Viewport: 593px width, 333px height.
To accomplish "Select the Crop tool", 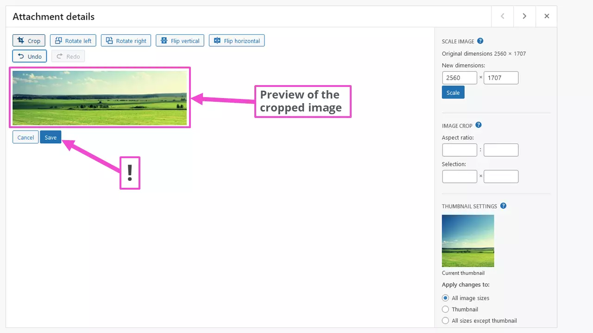I will [28, 40].
